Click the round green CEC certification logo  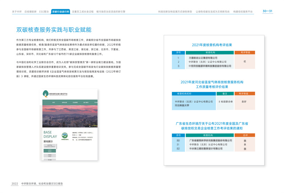[x=64, y=135]
